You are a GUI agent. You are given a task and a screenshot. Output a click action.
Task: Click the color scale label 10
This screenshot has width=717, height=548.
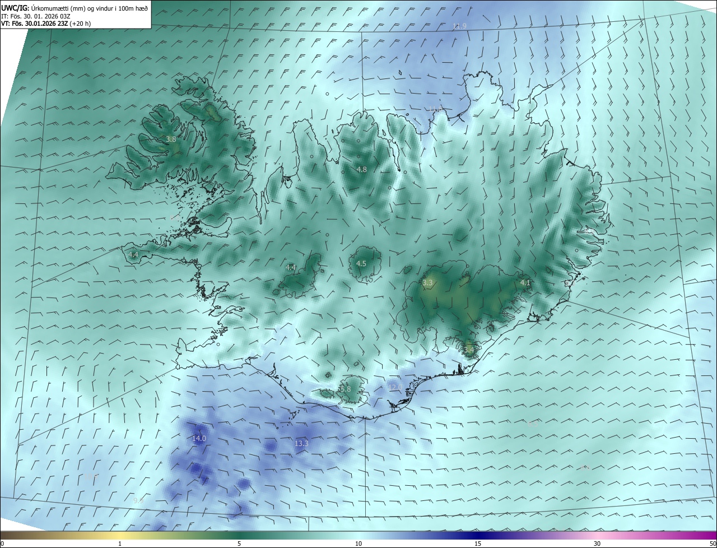coord(358,544)
